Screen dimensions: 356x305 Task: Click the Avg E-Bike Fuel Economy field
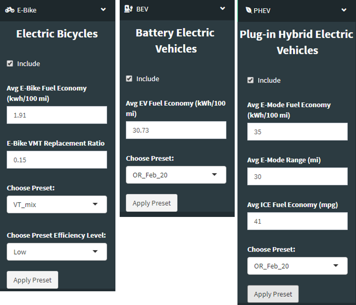57,115
